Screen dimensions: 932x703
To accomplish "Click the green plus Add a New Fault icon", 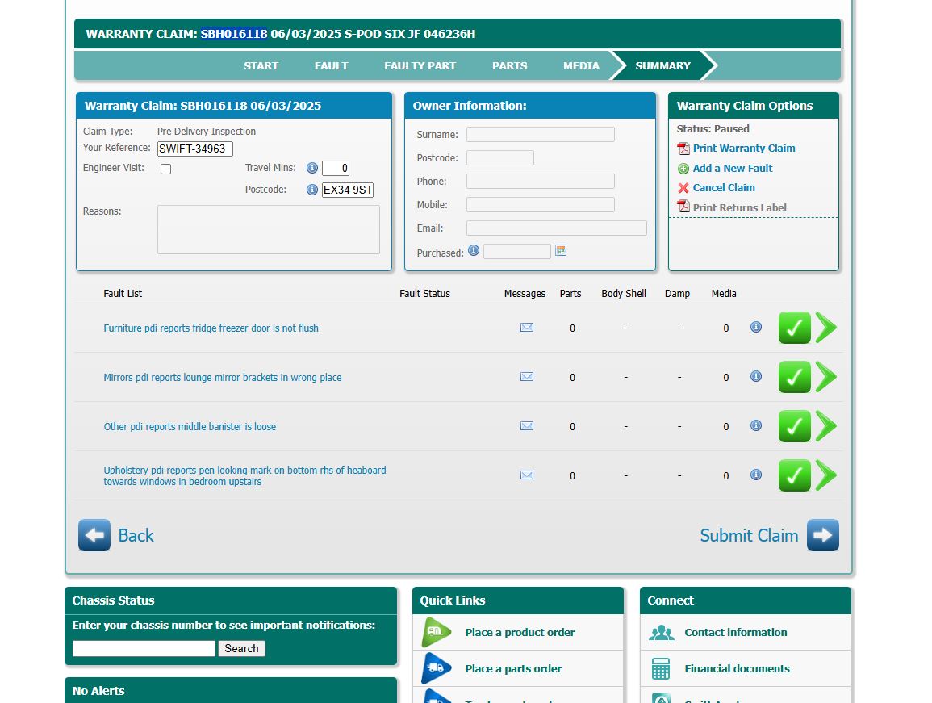I will coord(683,169).
